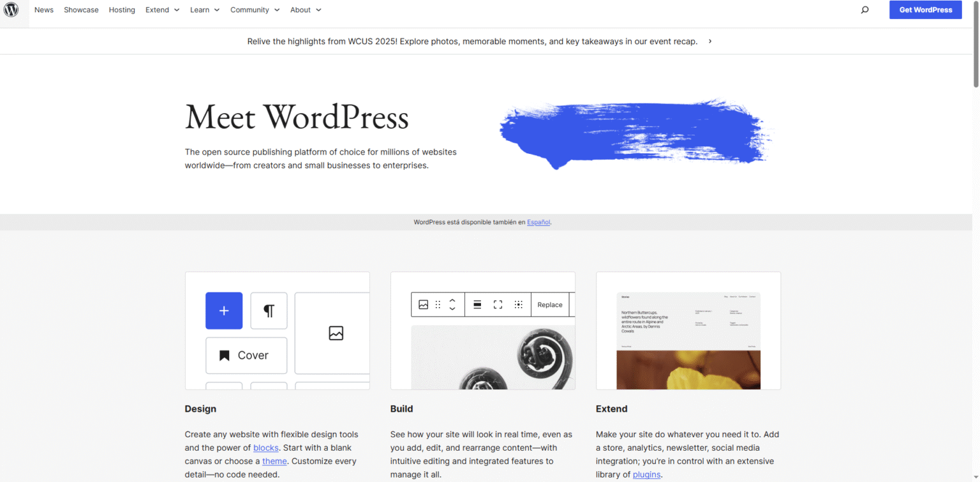This screenshot has height=482, width=980.
Task: Click the Design heading
Action: pos(200,409)
